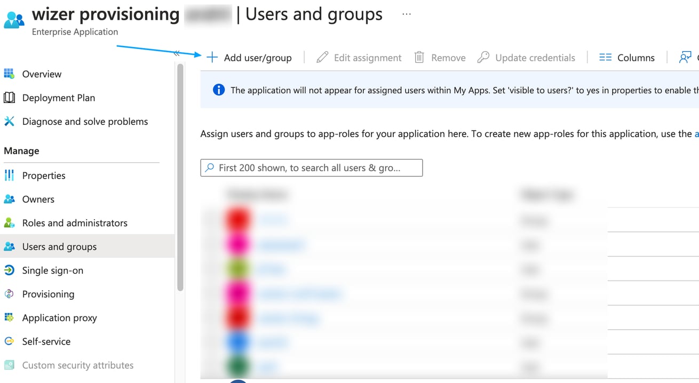Click the enterprise application icon in header
The width and height of the screenshot is (699, 383).
14,19
